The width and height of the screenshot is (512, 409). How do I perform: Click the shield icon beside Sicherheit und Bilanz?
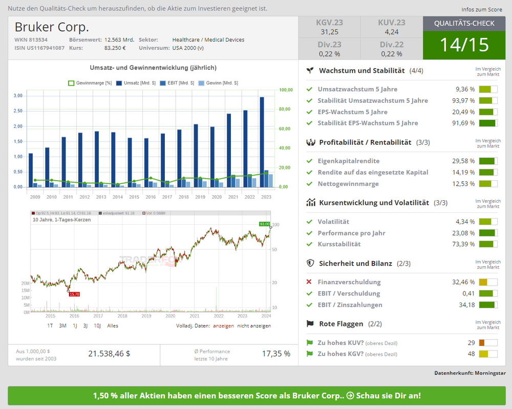310,264
